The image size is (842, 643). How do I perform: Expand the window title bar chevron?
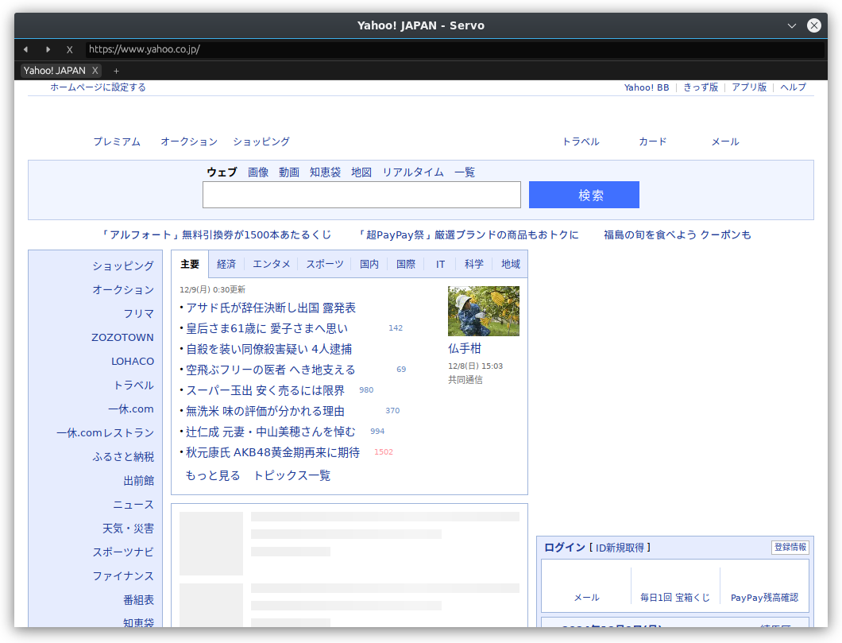tap(791, 25)
